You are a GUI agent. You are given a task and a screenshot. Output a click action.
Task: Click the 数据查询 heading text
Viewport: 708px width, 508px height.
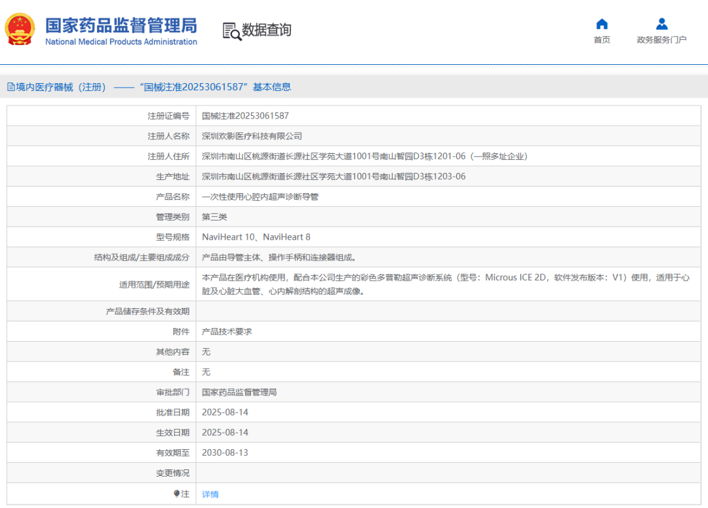[266, 30]
